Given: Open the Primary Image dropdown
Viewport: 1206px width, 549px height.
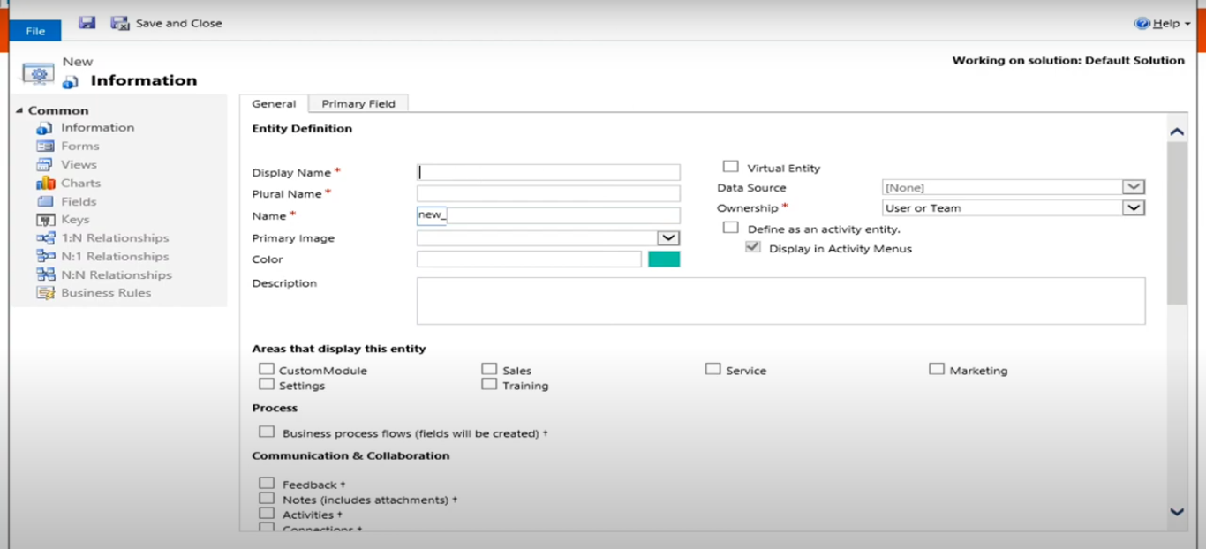Looking at the screenshot, I should coord(668,238).
